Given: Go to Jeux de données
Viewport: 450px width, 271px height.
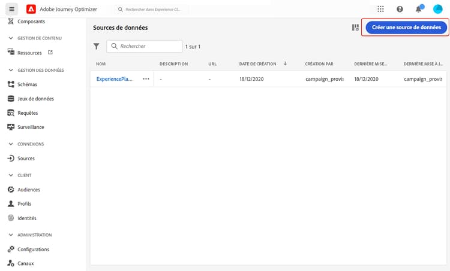Looking at the screenshot, I should [35, 99].
